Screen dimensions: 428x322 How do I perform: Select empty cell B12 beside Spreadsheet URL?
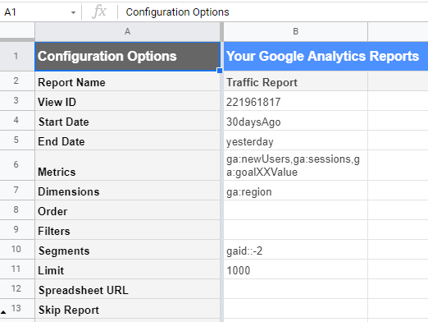[x=295, y=289]
